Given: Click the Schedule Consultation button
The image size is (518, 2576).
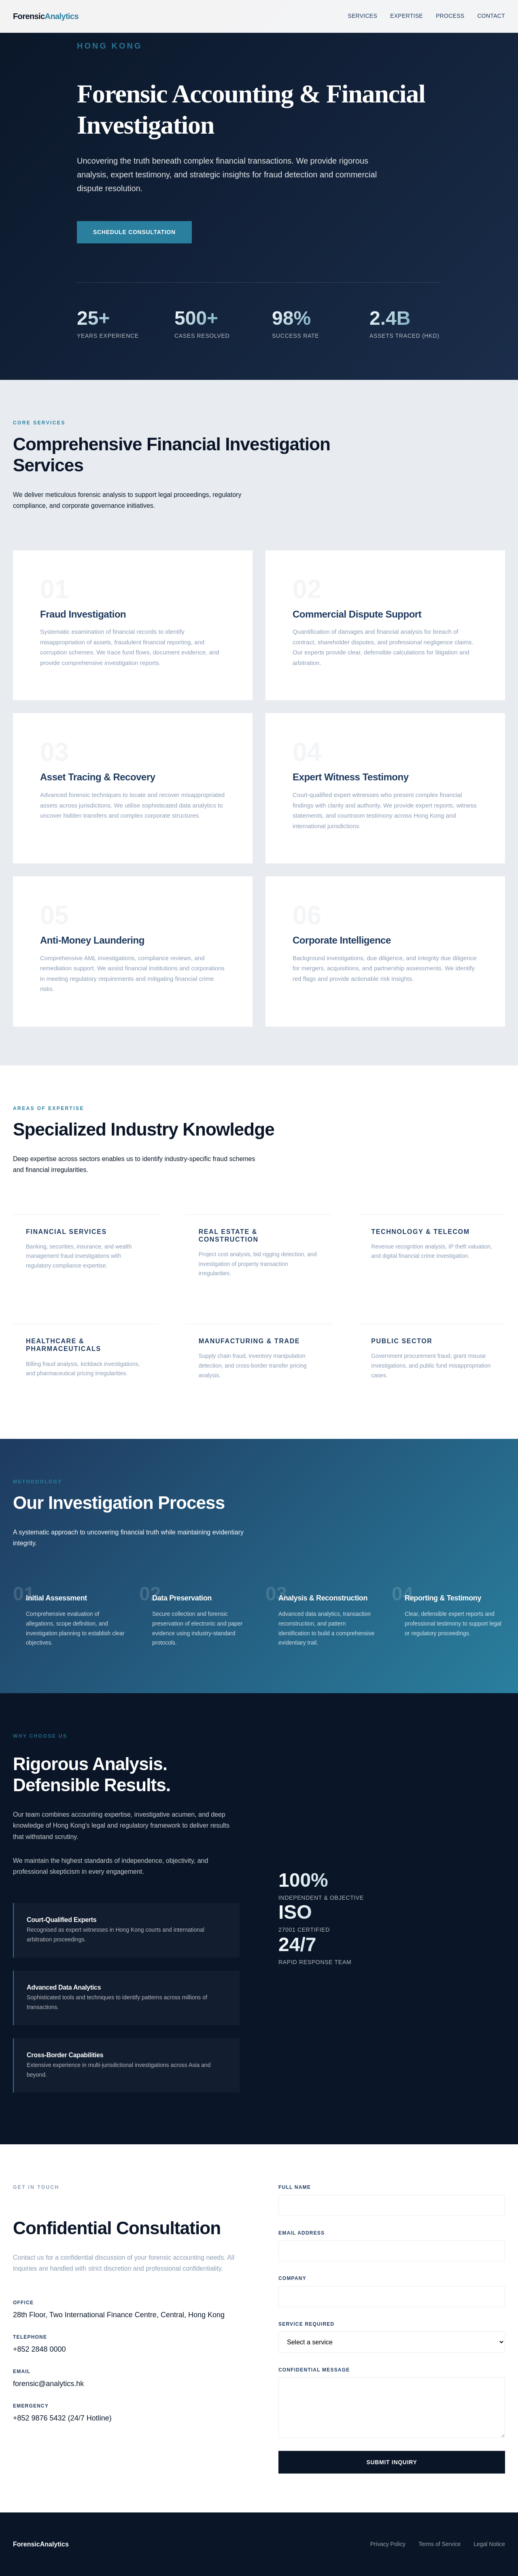Looking at the screenshot, I should [134, 232].
